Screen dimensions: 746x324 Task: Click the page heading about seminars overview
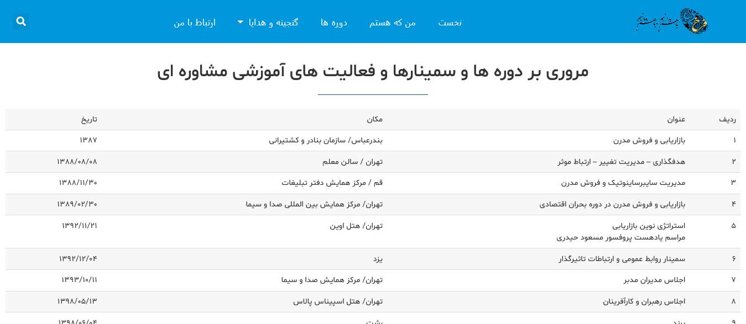[x=374, y=71]
